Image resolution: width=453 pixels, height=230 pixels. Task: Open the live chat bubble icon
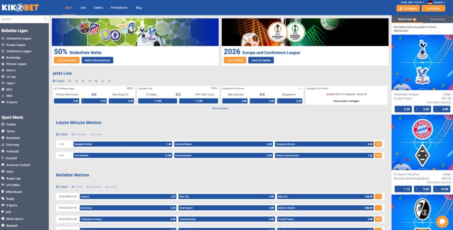click(442, 221)
